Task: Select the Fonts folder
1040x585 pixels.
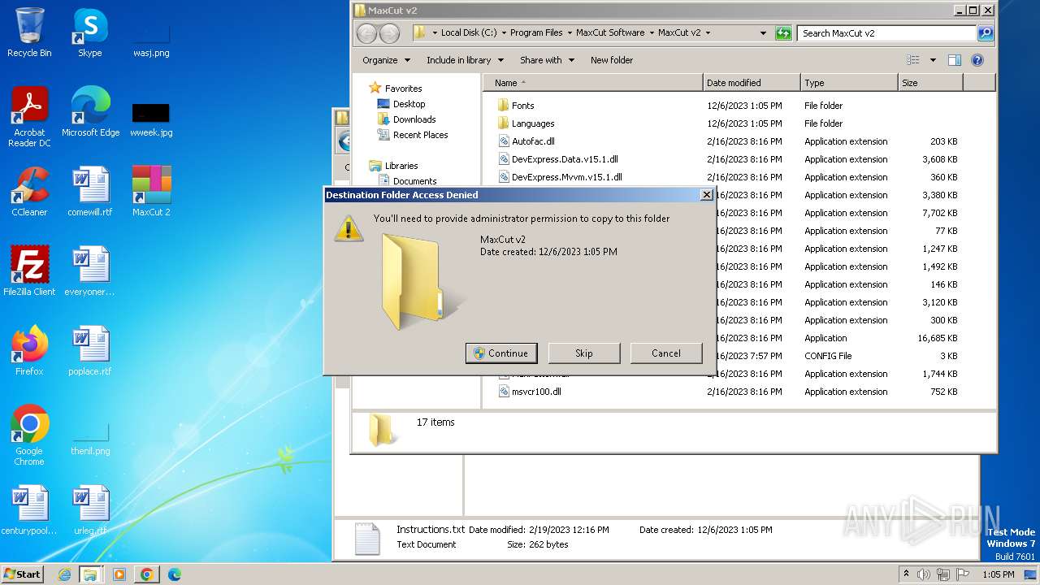Action: (523, 106)
